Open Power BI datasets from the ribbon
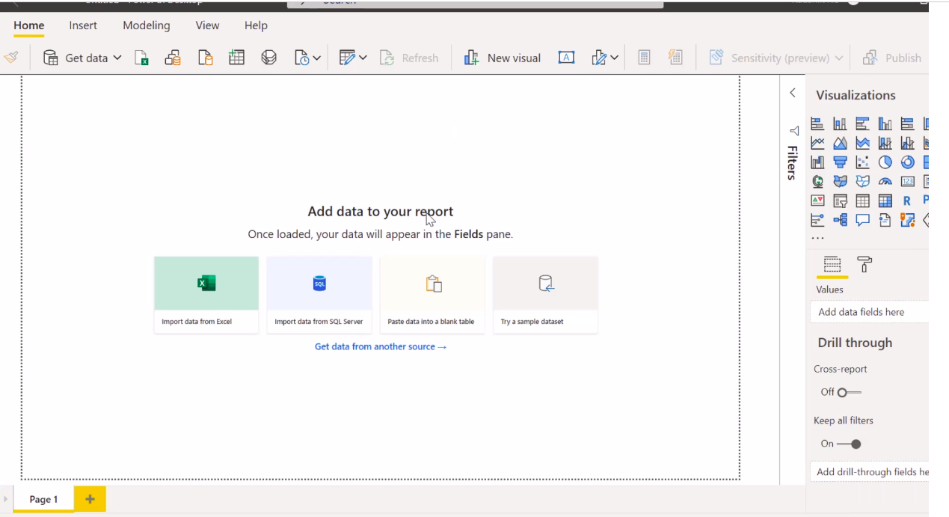 [x=173, y=58]
